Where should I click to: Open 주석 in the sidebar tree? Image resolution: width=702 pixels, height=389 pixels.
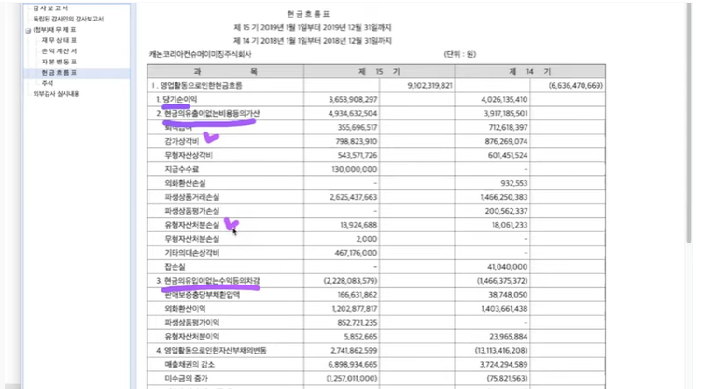click(x=48, y=83)
